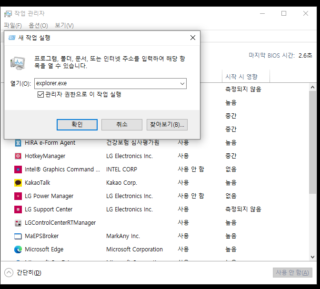Click the scrollbar down arrow

point(312,257)
